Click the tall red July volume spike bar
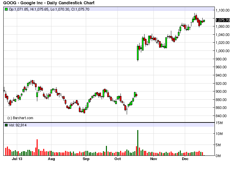This screenshot has height=169, width=231. 37,147
